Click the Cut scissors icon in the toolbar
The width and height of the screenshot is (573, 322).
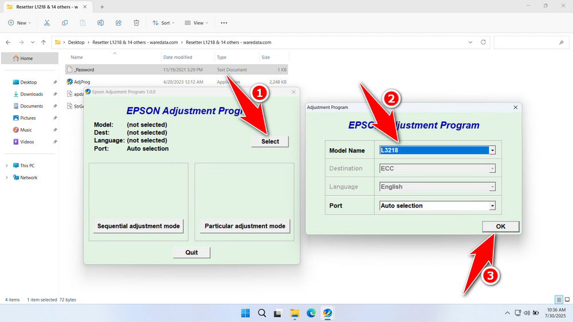(47, 23)
